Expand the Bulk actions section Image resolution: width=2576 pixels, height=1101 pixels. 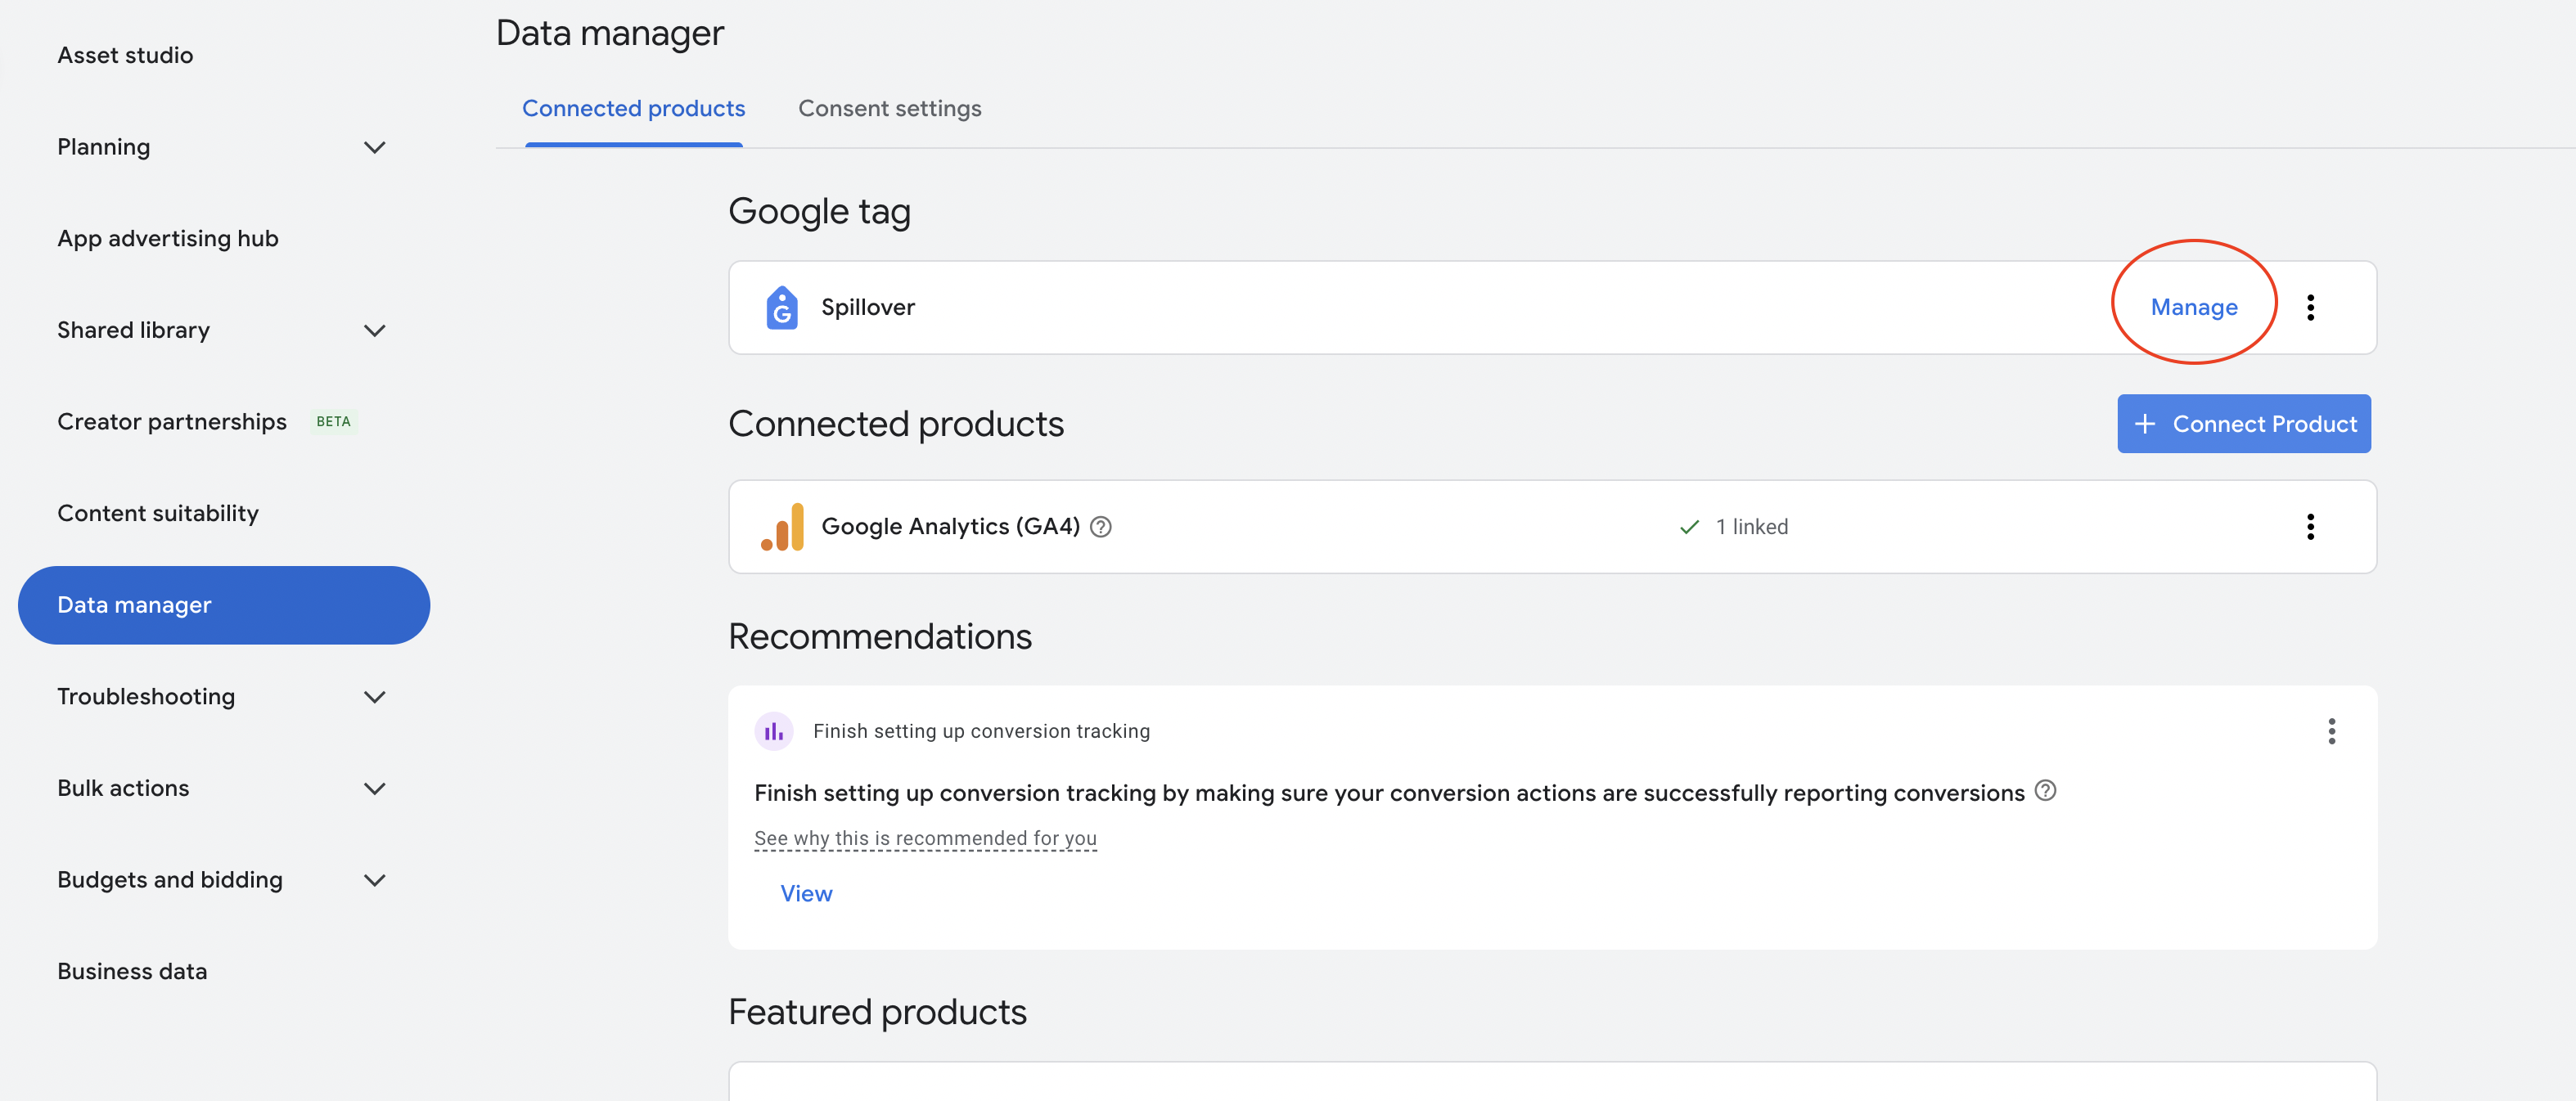point(374,788)
